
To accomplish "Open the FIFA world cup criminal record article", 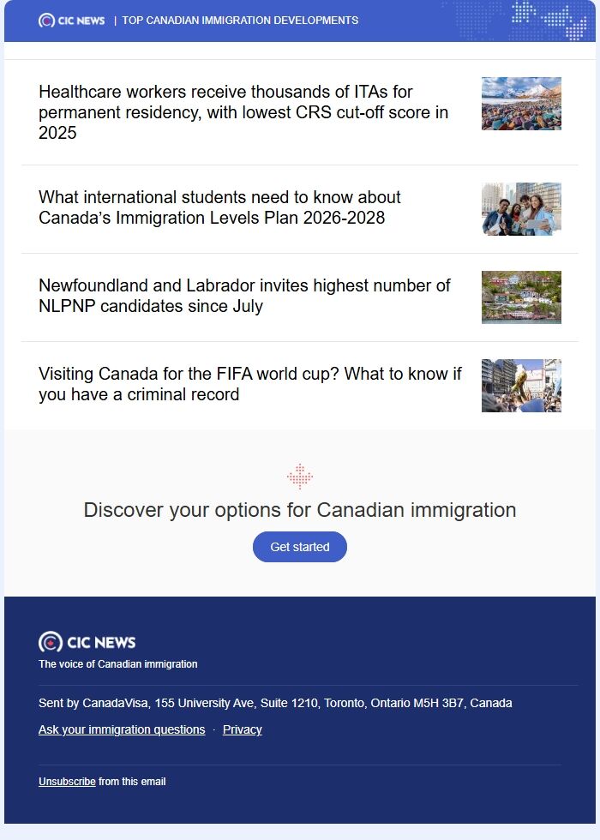I will (x=249, y=385).
